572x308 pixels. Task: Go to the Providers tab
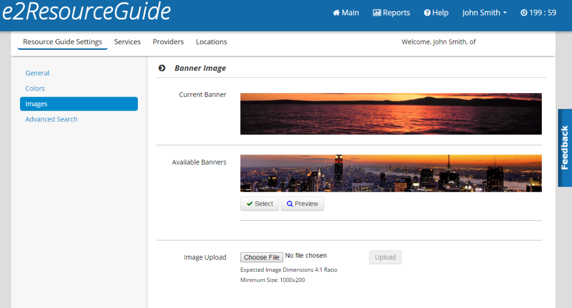(168, 42)
